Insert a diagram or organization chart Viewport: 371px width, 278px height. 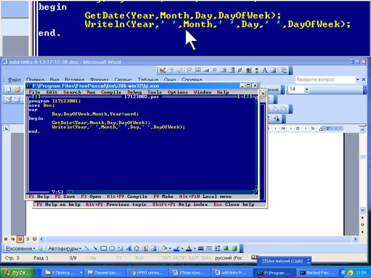137,248
